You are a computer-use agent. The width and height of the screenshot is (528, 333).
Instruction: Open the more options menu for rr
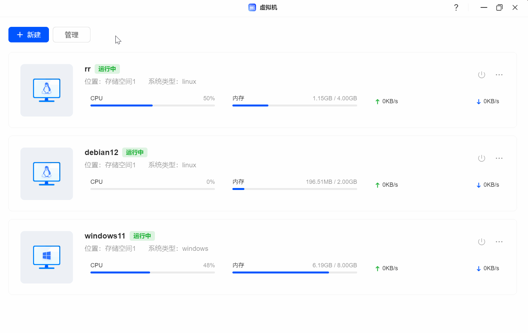click(x=499, y=75)
